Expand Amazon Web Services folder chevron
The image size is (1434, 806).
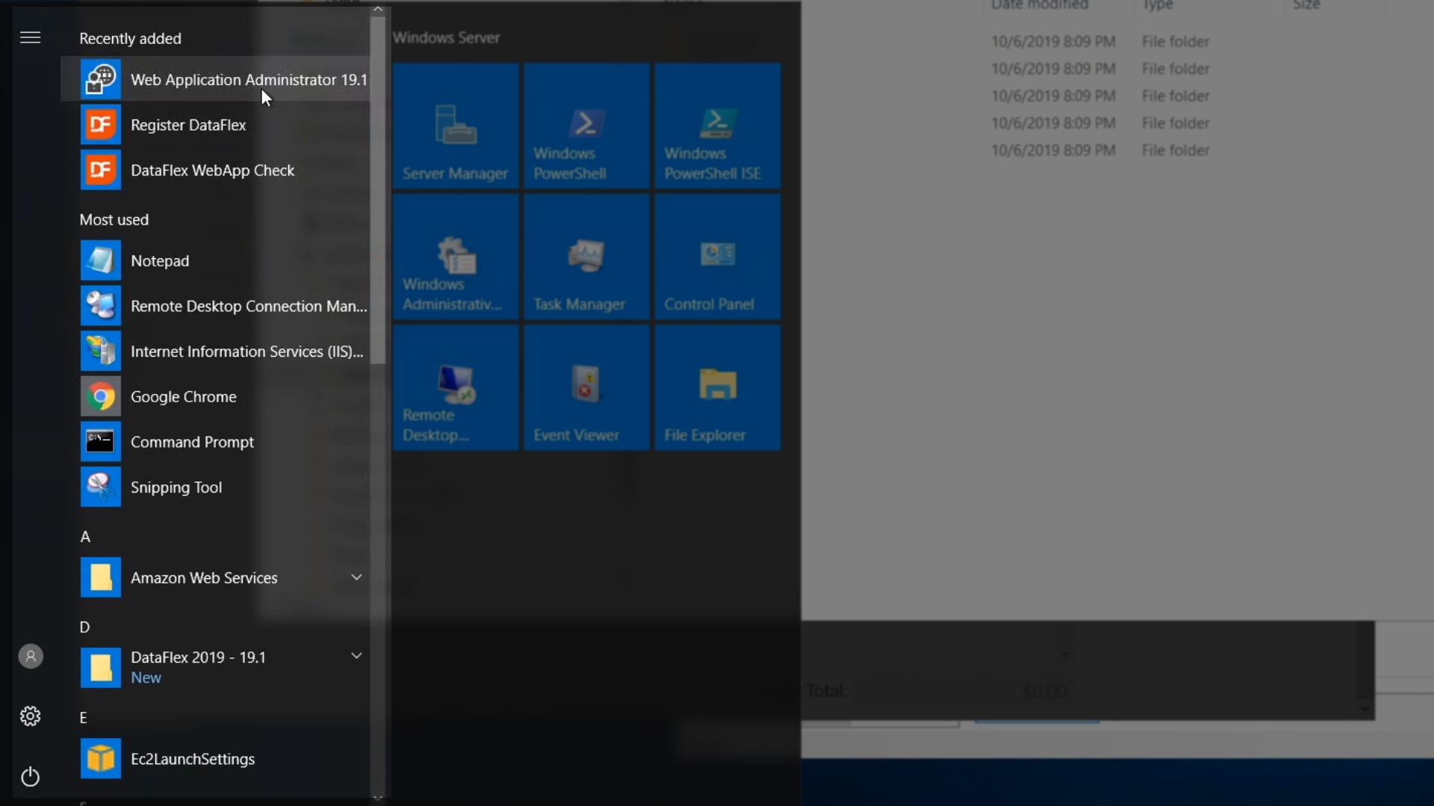[x=356, y=577]
